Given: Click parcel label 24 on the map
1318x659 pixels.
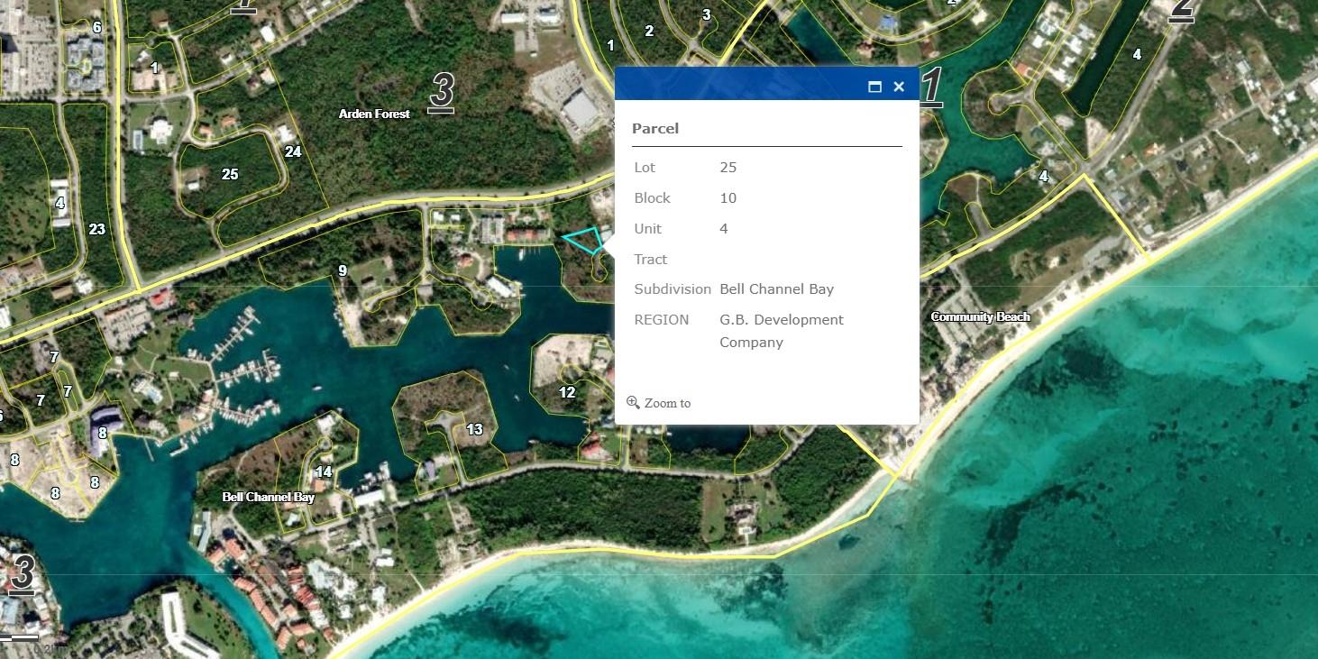Looking at the screenshot, I should pos(293,151).
